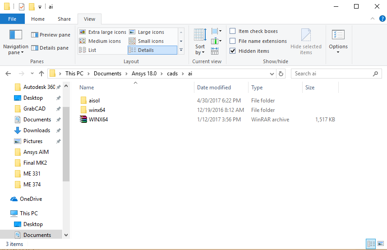Switch layout to Medium icons
The height and width of the screenshot is (250, 387).
coord(100,41)
